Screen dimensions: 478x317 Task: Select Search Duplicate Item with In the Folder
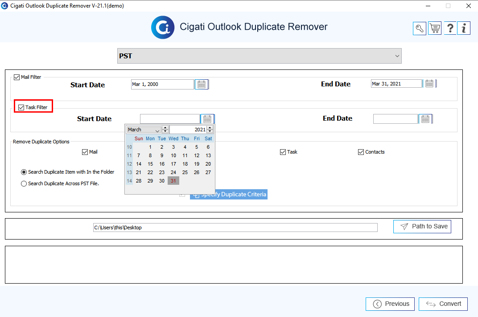coord(24,172)
